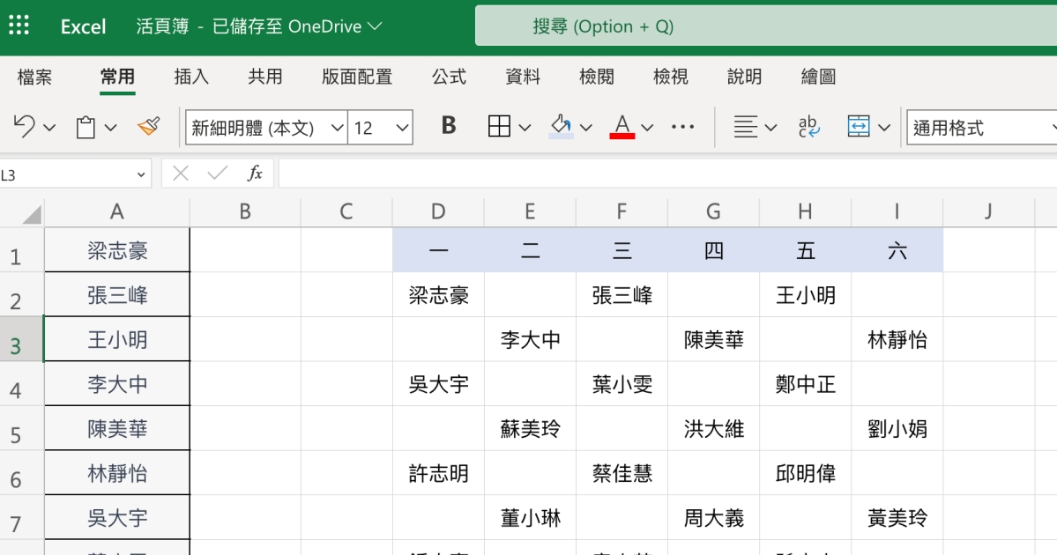Toggle wrap text
Image resolution: width=1057 pixels, height=555 pixels.
click(808, 126)
